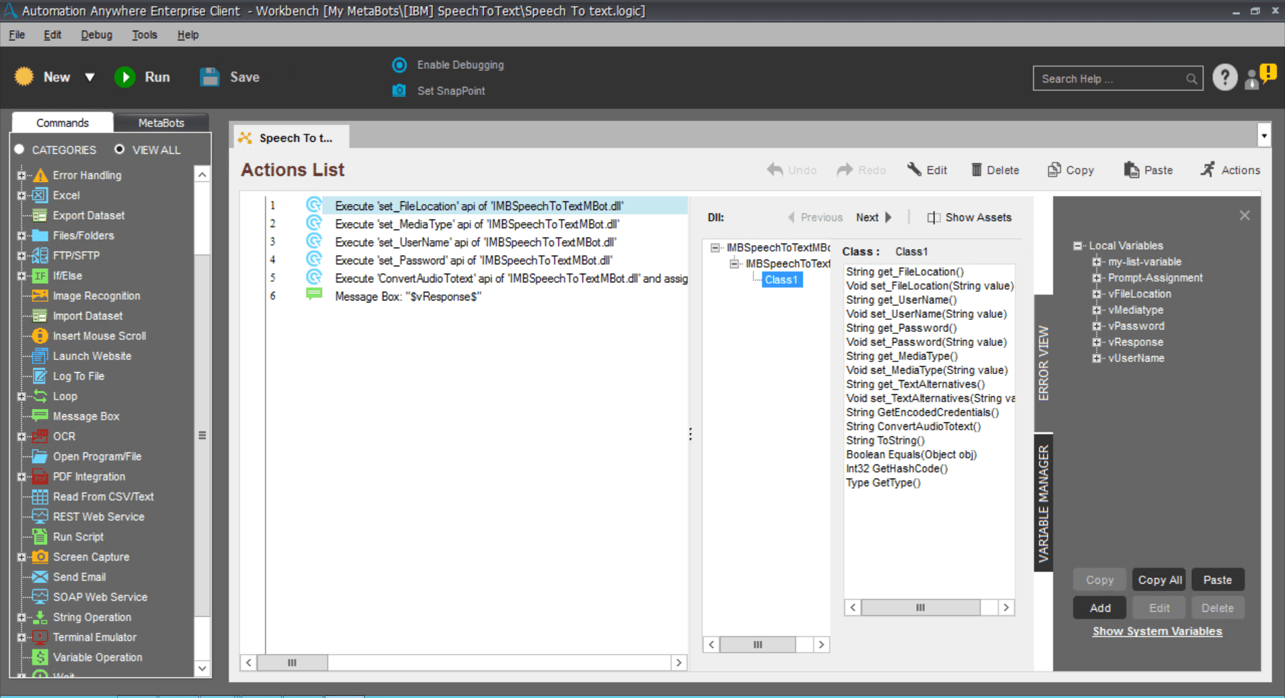Open the New dropdown arrow
1285x698 pixels.
pos(90,78)
